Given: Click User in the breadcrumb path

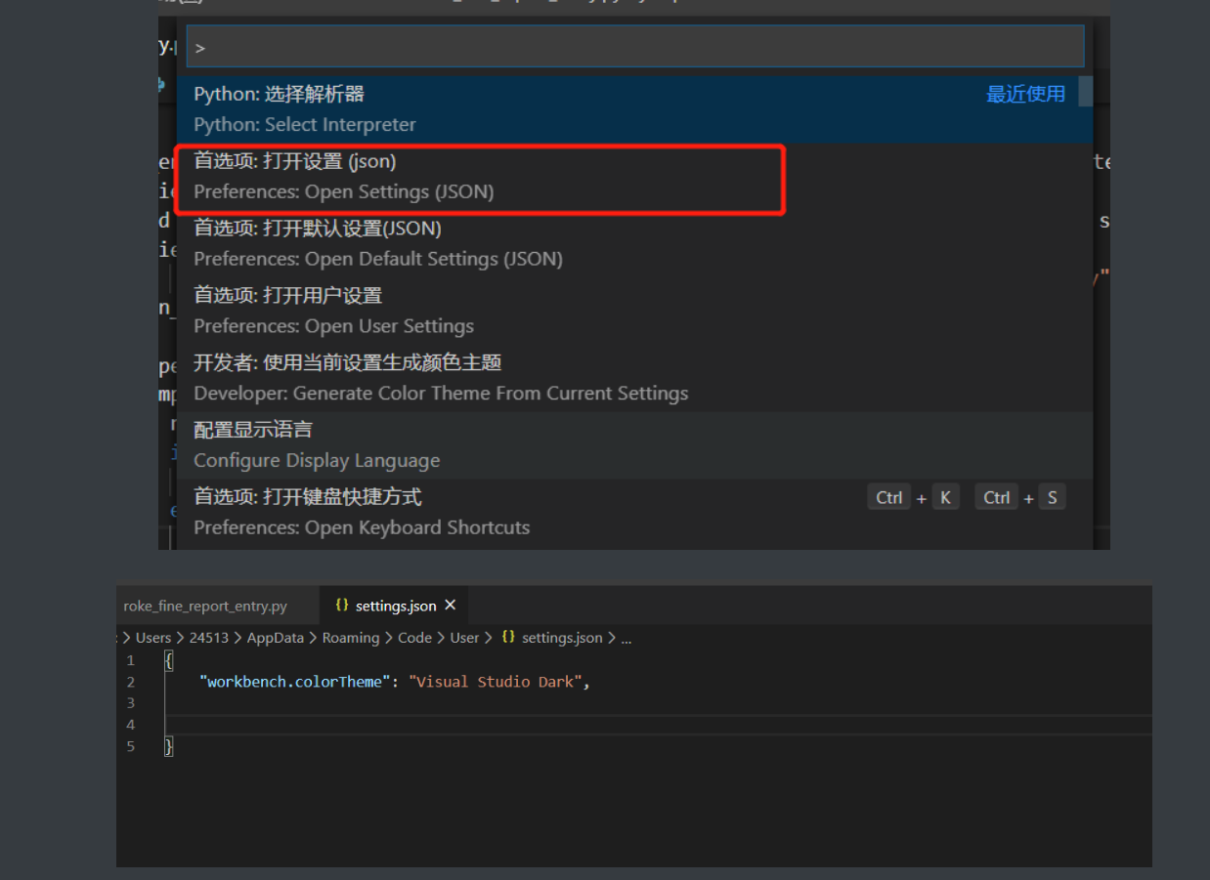Looking at the screenshot, I should (x=464, y=638).
